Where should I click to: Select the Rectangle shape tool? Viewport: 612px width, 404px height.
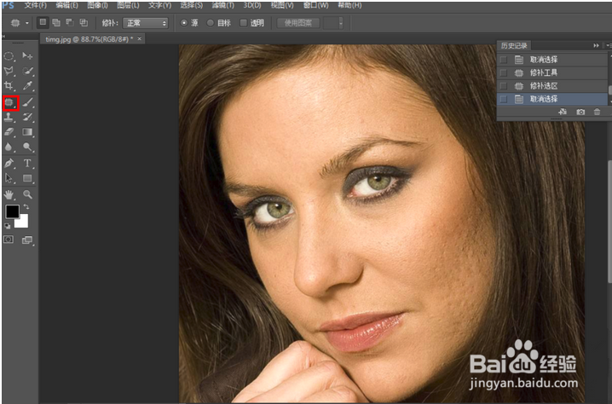pos(27,178)
